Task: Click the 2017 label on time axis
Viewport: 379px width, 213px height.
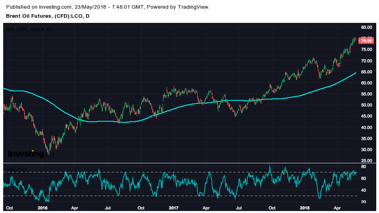Action: 174,207
